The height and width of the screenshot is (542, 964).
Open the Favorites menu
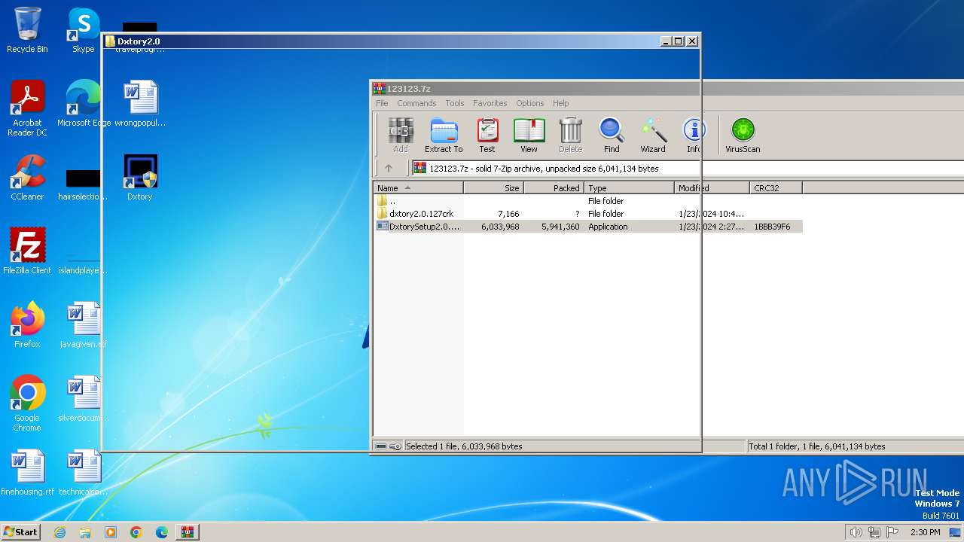point(490,103)
